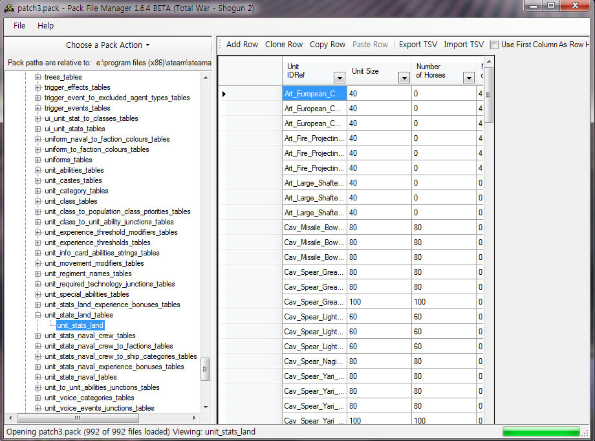Viewport: 595px width, 441px height.
Task: Expand the unit_stats_naval_tables tree node
Action: click(38, 377)
